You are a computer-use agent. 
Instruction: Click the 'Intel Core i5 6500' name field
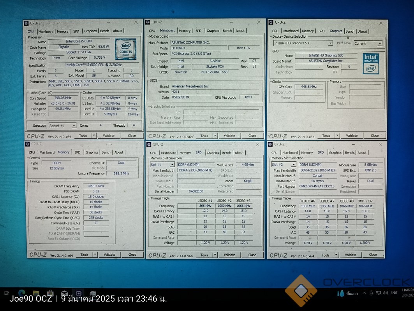pos(79,41)
